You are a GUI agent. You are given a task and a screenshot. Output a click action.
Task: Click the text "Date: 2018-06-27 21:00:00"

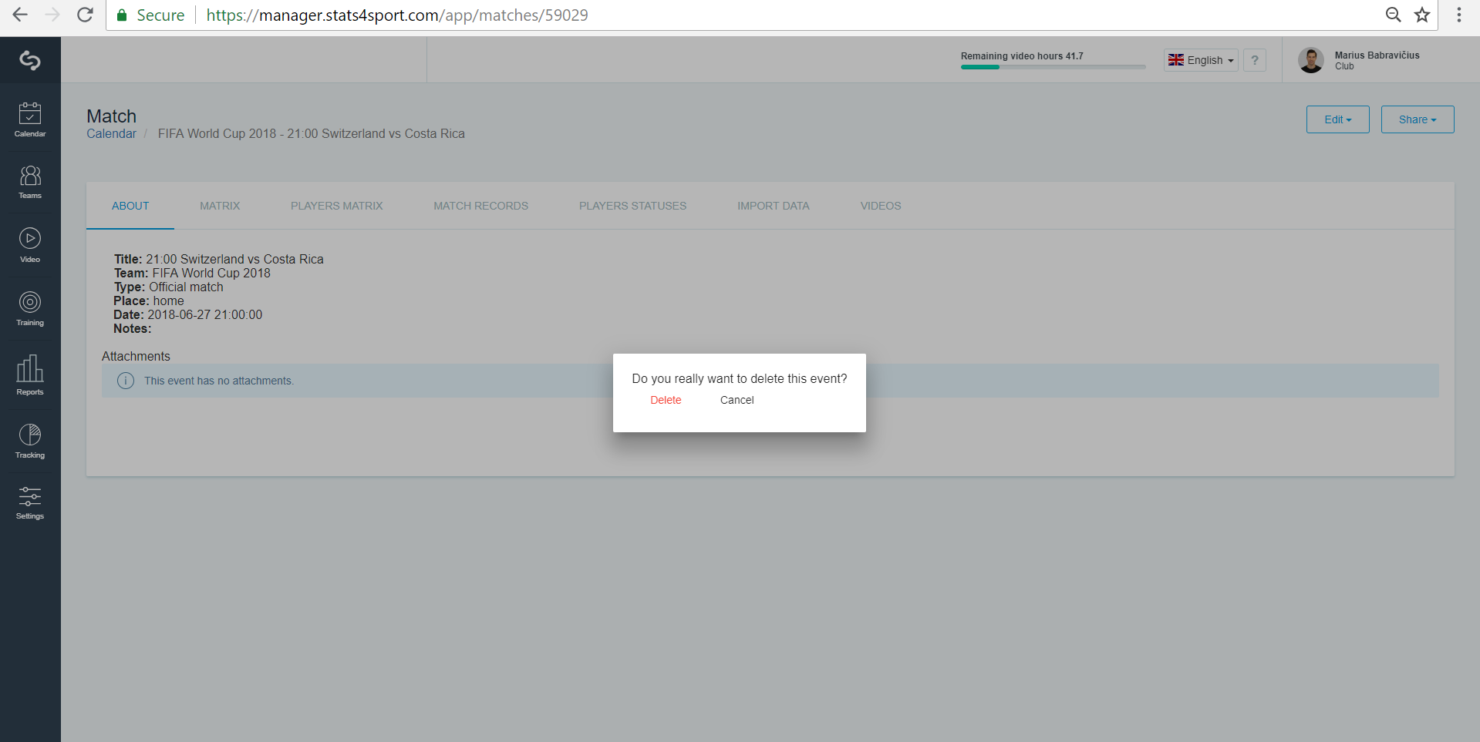click(188, 314)
